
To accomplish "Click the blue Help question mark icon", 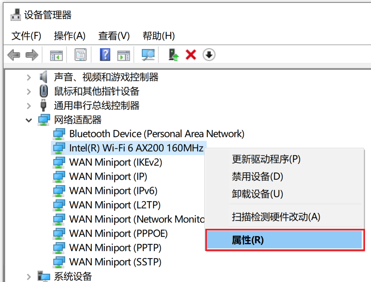I will (105, 55).
